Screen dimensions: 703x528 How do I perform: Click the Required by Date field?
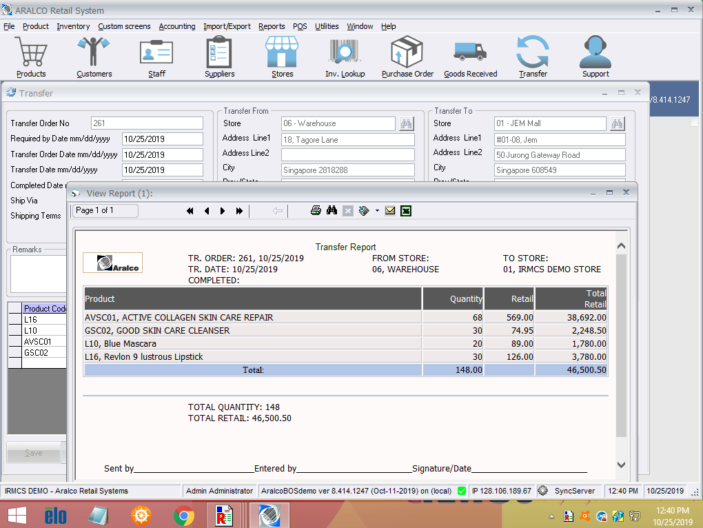(162, 139)
